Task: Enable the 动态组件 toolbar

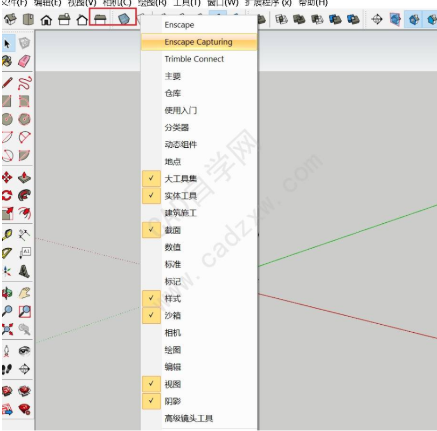Action: click(x=199, y=145)
